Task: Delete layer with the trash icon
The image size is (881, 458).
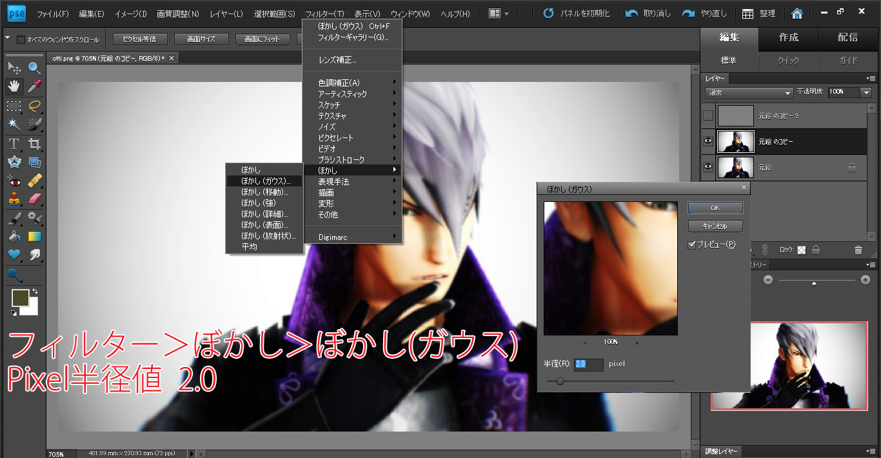Action: coord(858,250)
